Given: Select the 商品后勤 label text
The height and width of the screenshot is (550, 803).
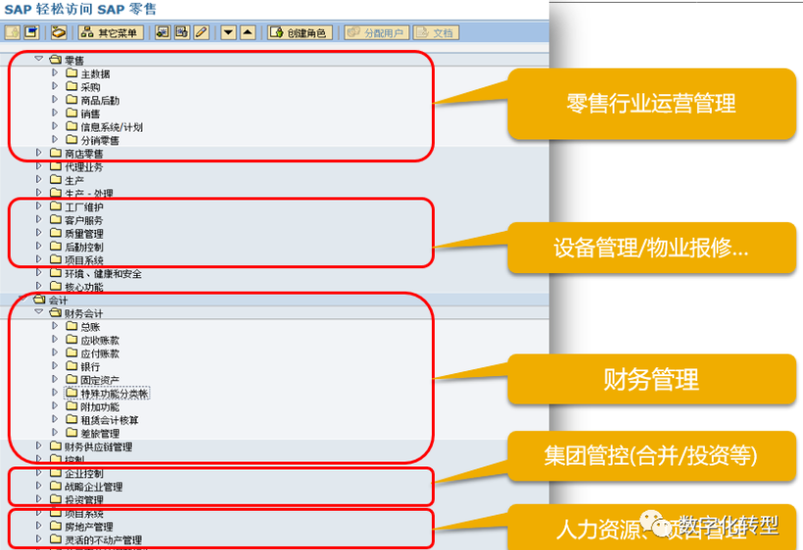Looking at the screenshot, I should click(x=100, y=100).
